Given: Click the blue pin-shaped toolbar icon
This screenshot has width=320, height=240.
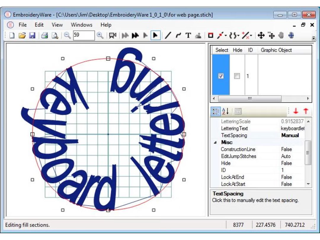Looking at the screenshot, I should [291, 36].
